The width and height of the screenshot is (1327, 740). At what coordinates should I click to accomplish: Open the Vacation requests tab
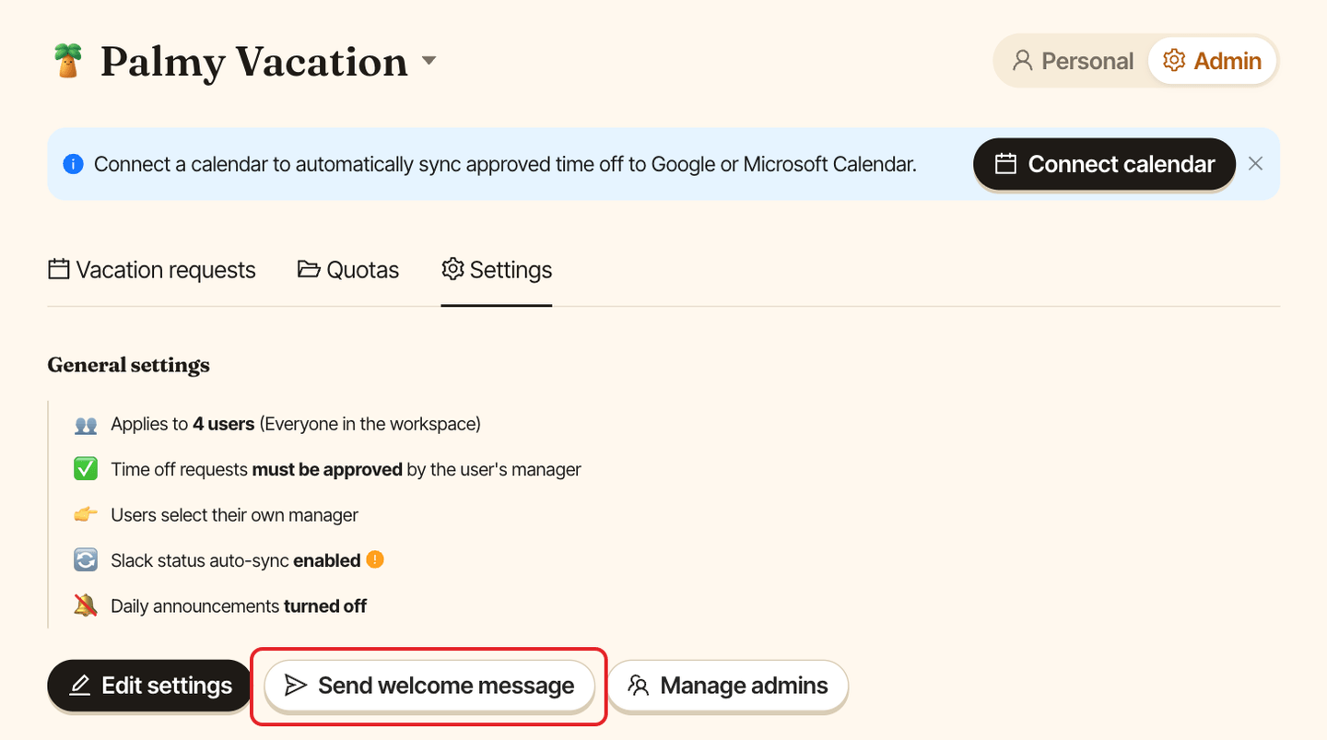click(x=152, y=270)
